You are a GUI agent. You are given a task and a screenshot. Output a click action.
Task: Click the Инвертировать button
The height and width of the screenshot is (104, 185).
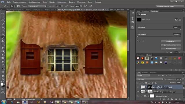coord(171,49)
